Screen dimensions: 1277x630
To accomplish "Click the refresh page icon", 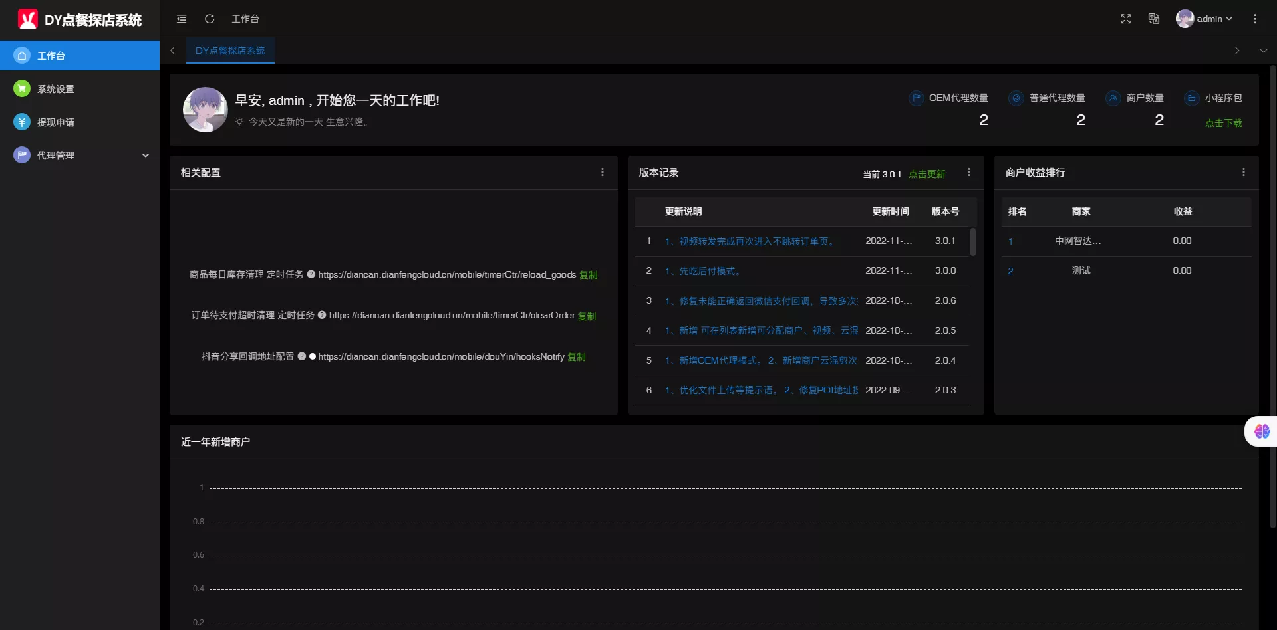I will click(210, 19).
